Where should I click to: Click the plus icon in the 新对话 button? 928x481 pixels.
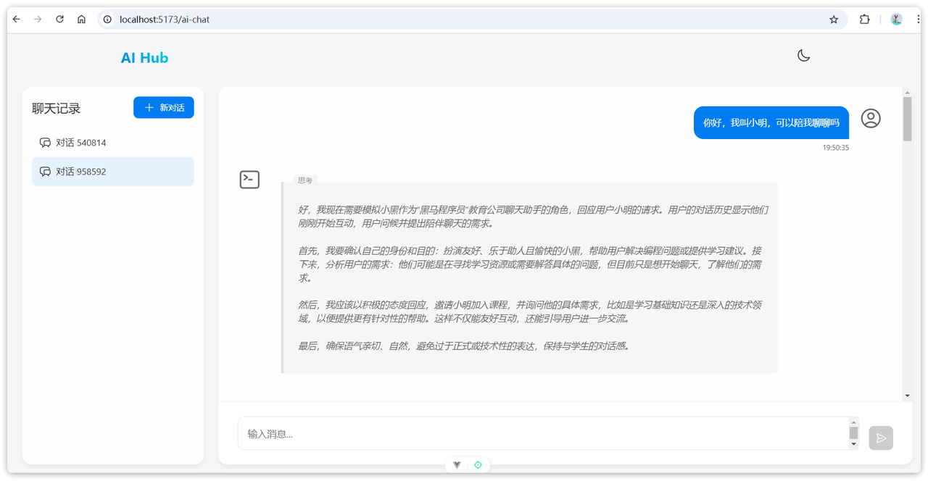click(x=149, y=107)
